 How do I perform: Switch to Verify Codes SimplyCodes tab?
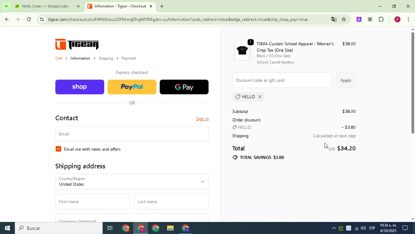click(45, 6)
